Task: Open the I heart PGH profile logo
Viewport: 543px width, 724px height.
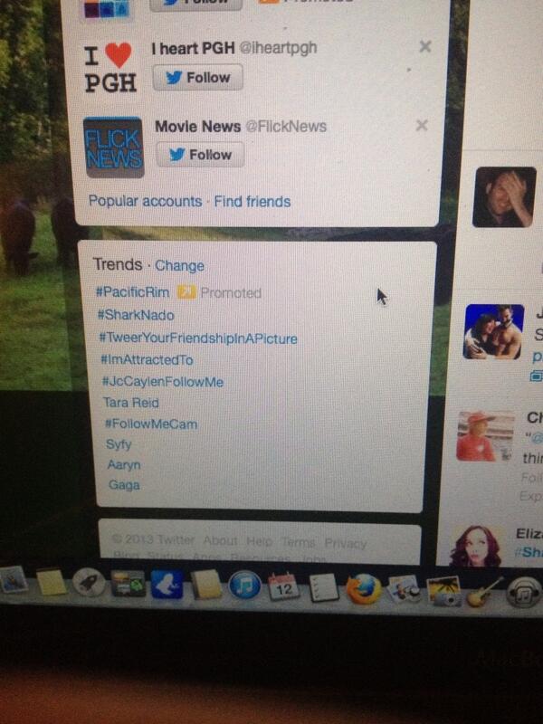Action: pos(110,67)
